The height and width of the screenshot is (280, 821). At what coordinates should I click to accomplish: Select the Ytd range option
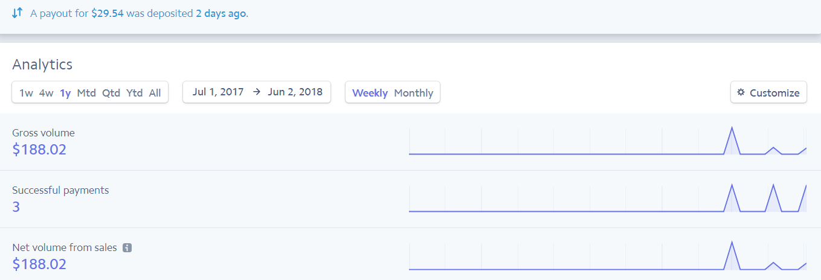[x=134, y=93]
